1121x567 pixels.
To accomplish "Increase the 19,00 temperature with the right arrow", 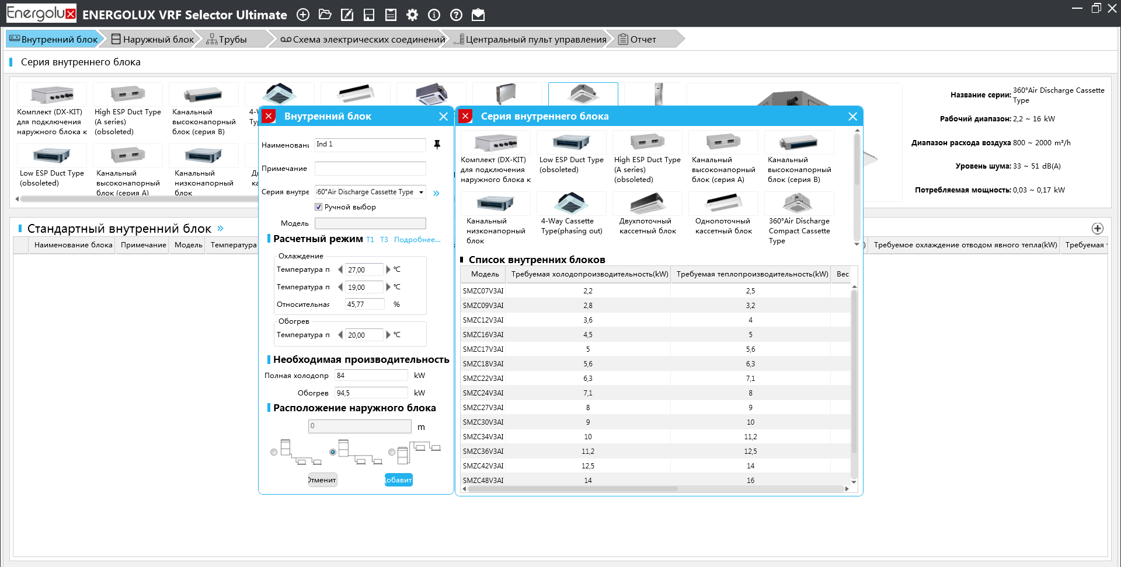I will click(388, 287).
